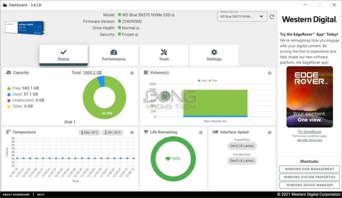342x198 pixels.
Task: Click the Capacity drive icon
Action: 8,72
